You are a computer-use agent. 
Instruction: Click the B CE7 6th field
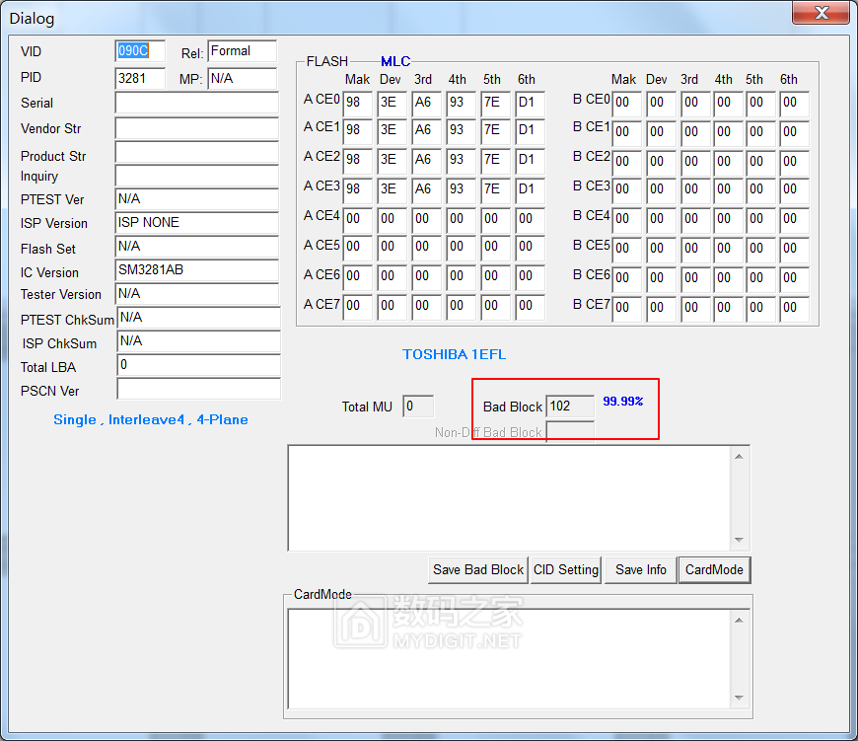coord(794,309)
